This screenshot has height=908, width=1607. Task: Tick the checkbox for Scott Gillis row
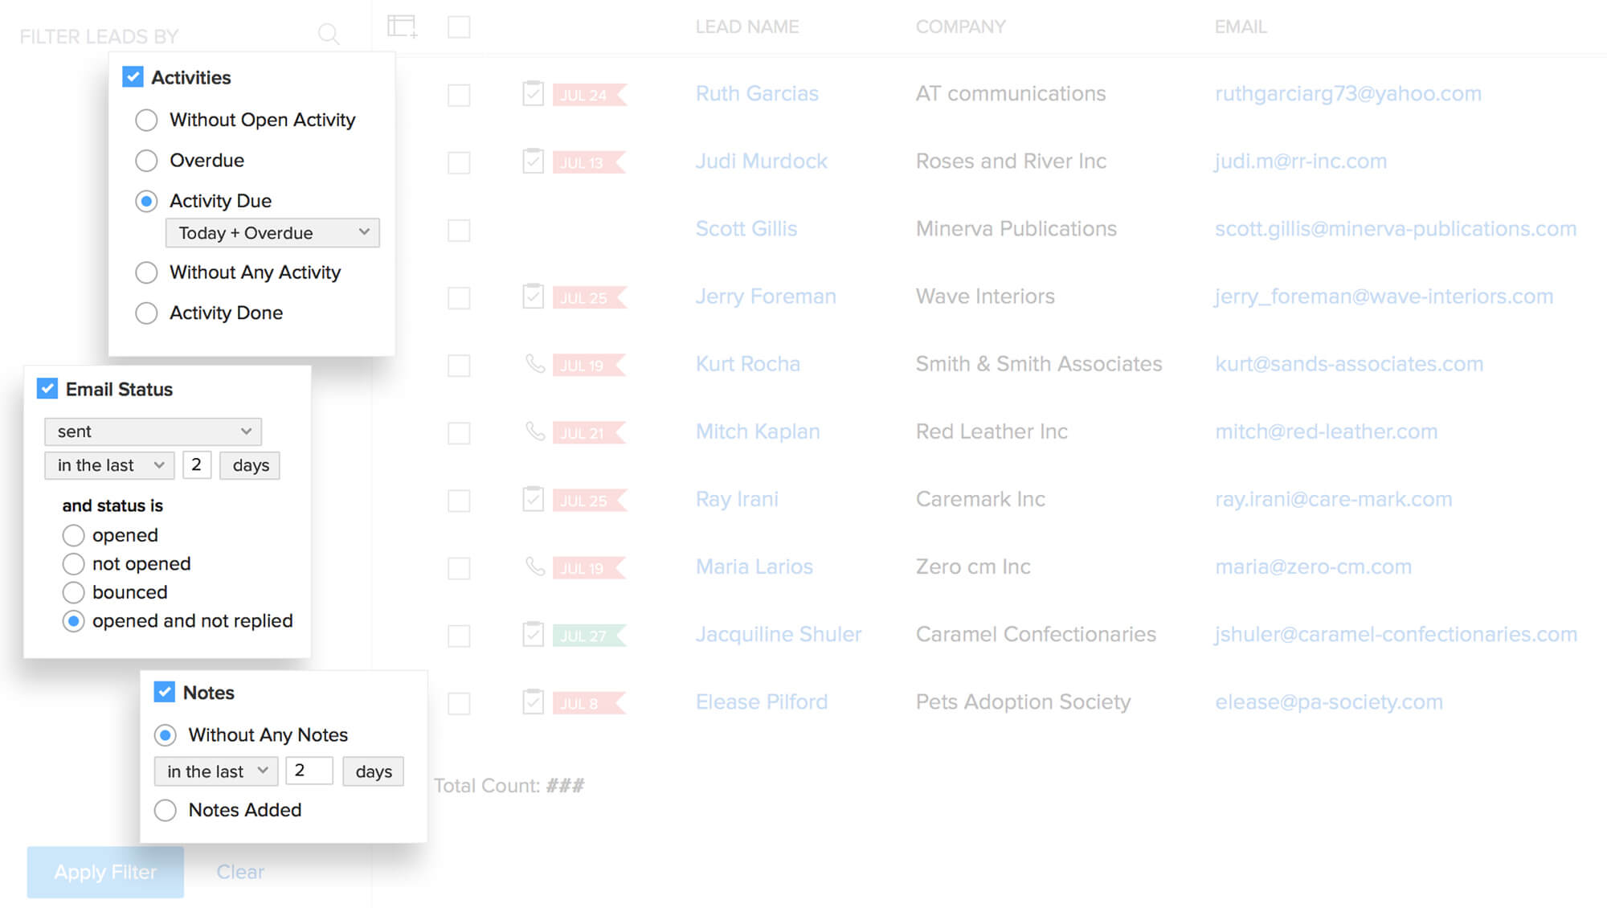click(x=459, y=231)
